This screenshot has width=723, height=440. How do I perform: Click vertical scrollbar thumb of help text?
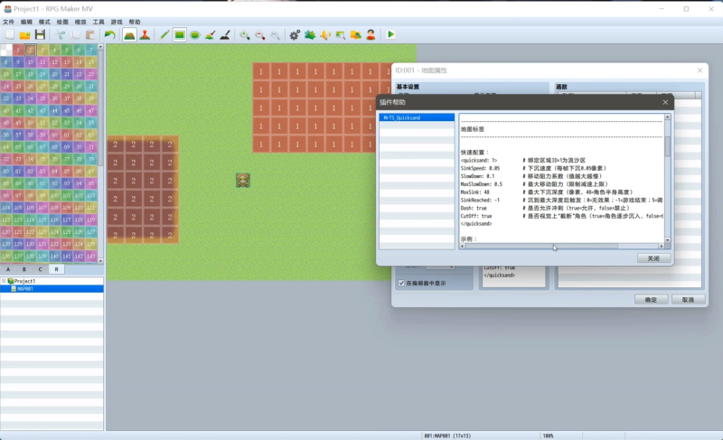click(667, 146)
